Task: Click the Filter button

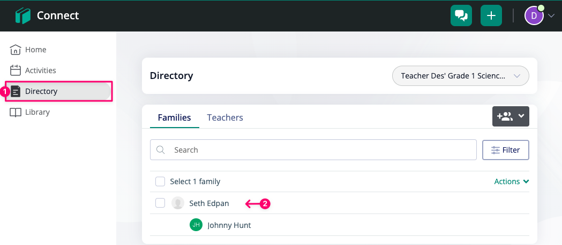Action: coord(506,150)
